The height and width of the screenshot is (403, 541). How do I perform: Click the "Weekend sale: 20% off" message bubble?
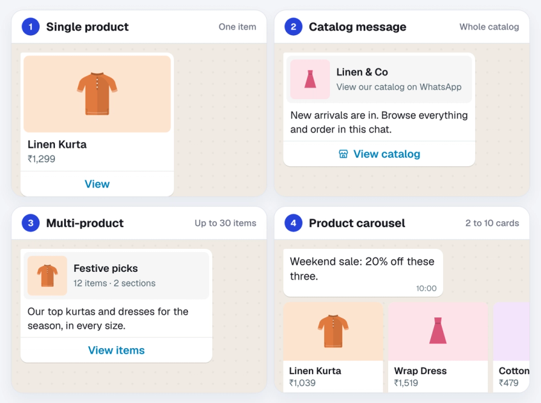363,273
